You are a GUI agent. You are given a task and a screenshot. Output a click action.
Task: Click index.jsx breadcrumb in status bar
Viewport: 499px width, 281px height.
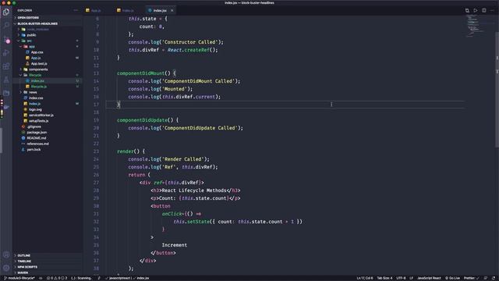143,278
